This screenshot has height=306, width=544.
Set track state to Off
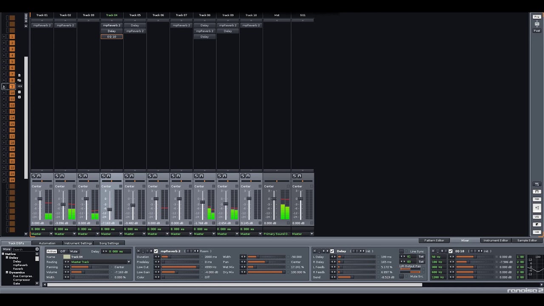tap(62, 251)
